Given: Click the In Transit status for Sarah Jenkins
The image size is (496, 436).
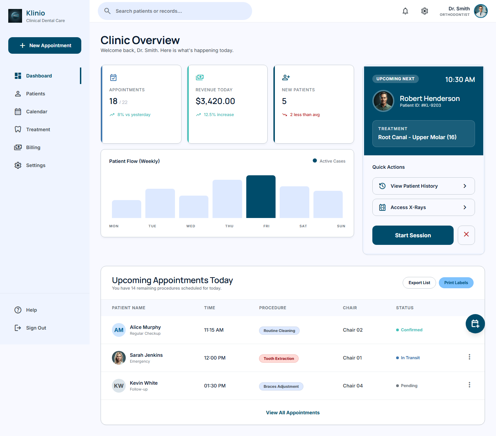Looking at the screenshot, I should (x=408, y=358).
